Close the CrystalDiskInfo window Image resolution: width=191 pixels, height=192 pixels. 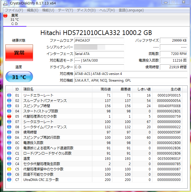183,2
